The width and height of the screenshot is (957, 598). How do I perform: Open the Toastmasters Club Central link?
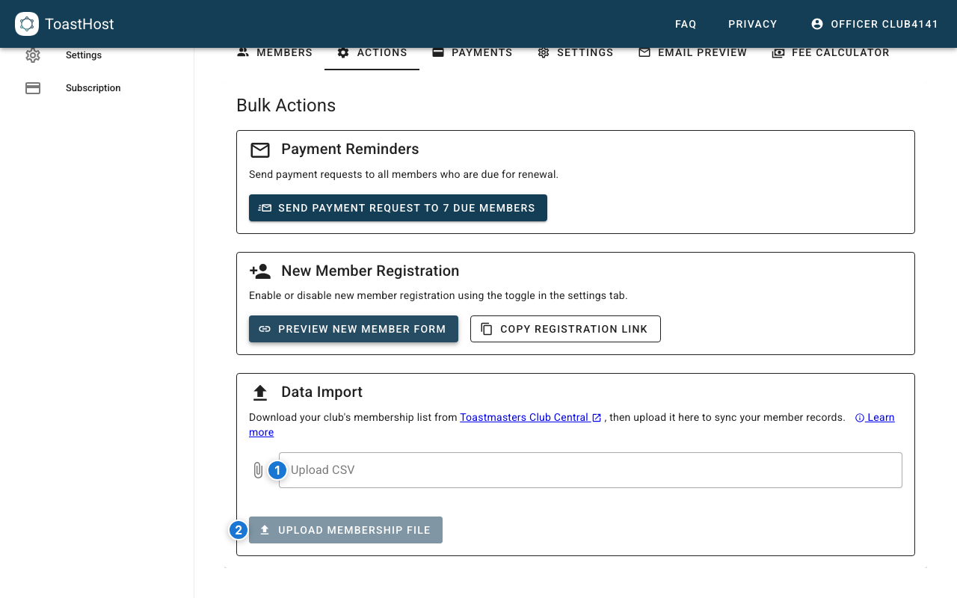pyautogui.click(x=525, y=417)
